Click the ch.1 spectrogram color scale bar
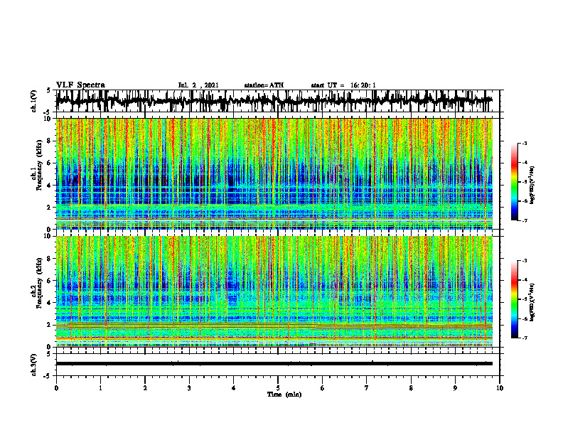Viewport: 563px width, 435px height. (515, 182)
